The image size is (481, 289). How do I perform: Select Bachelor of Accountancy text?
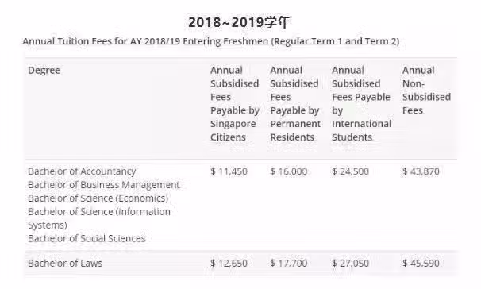[82, 171]
